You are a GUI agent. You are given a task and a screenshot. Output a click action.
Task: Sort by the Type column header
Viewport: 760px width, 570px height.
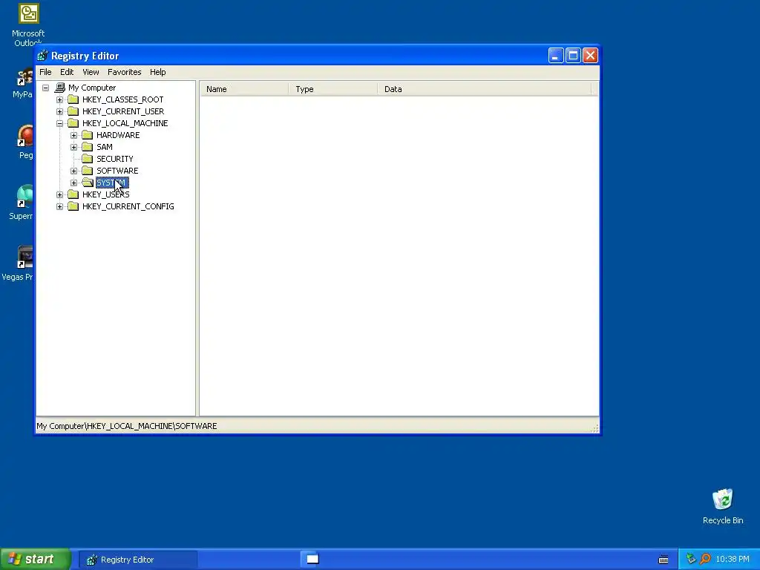click(x=333, y=89)
